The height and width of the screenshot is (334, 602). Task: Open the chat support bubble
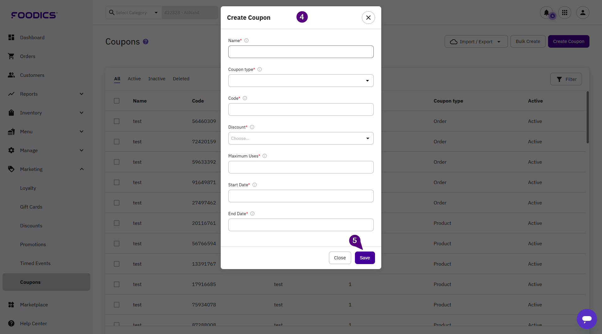coord(587,319)
